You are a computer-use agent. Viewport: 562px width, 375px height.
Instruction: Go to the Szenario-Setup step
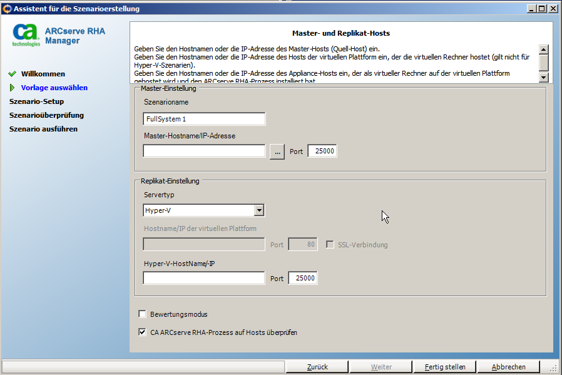(36, 101)
